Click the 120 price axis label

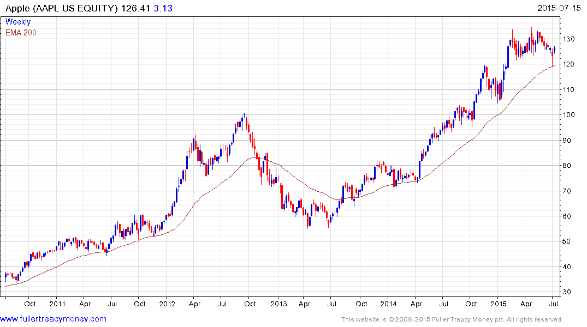click(x=568, y=64)
